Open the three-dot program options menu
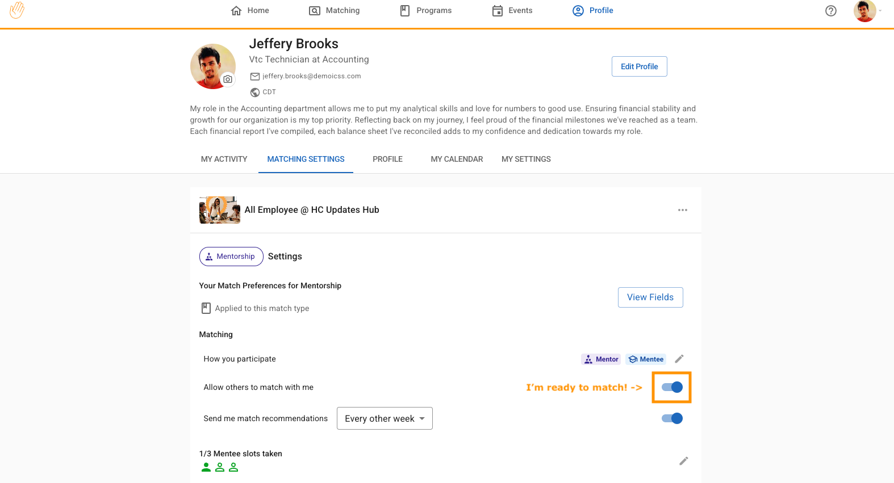 pos(682,210)
